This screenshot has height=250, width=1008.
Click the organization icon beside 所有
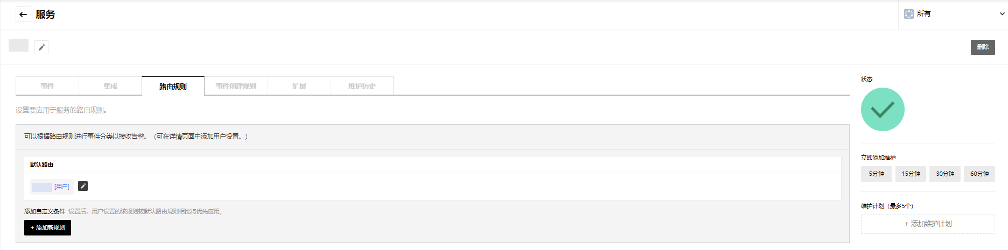pos(909,14)
